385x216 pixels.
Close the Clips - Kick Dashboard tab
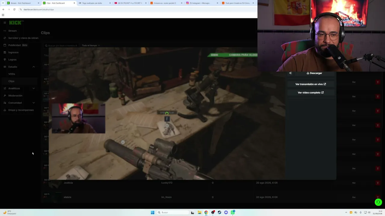pos(74,3)
